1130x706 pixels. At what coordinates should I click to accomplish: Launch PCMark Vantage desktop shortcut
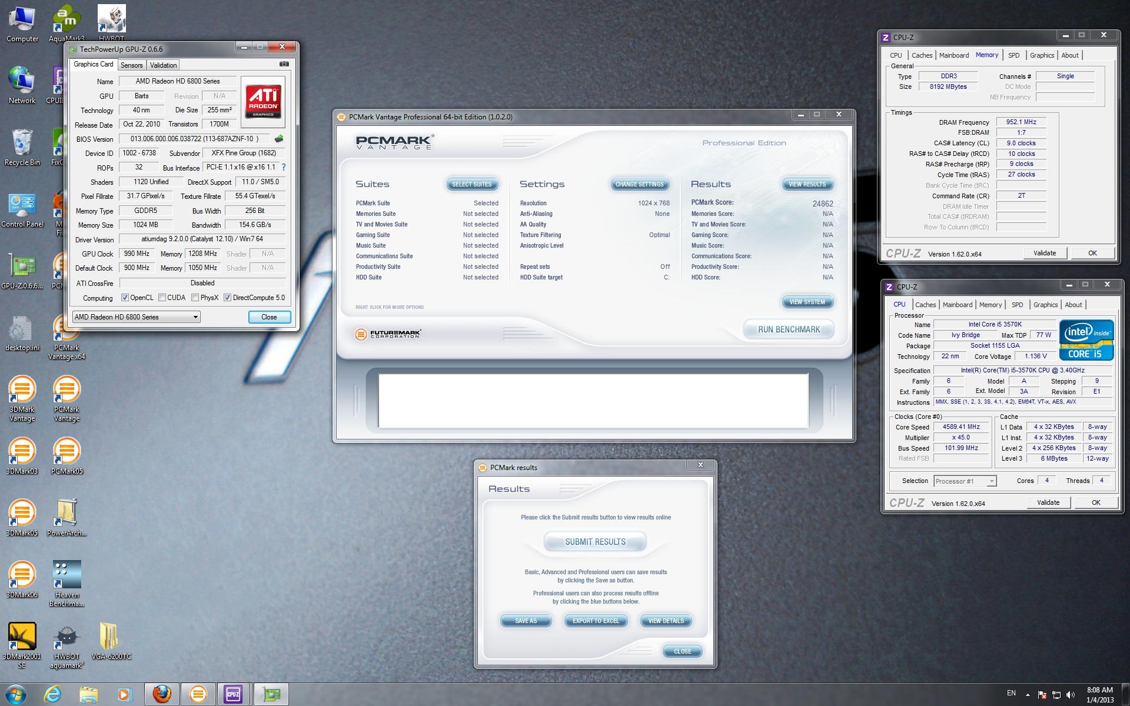point(67,399)
